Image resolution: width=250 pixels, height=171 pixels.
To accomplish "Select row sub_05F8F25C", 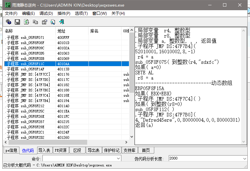I will 66,111.
